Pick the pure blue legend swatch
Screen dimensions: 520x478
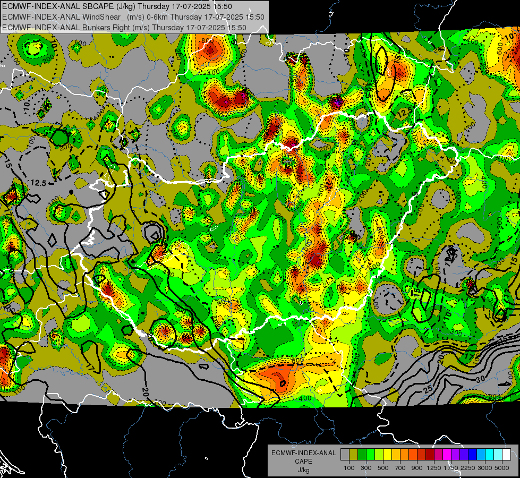(473, 455)
